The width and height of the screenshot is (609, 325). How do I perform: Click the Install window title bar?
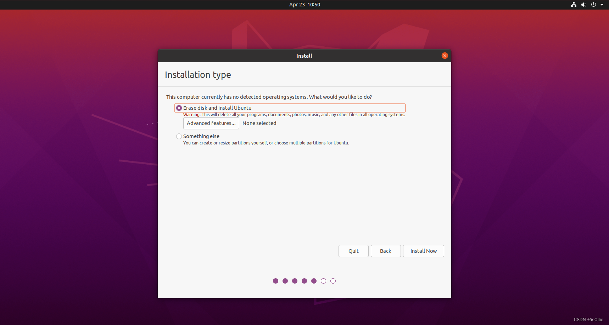(x=304, y=56)
